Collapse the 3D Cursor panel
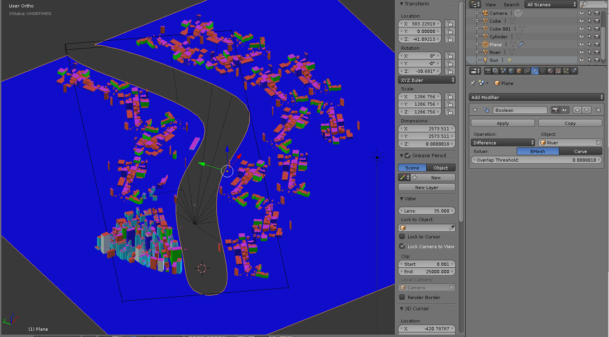 [402, 309]
